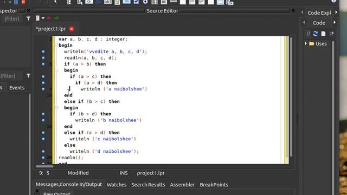Image resolution: width=347 pixels, height=195 pixels.
Task: Pick the TLabel (Abc) component icon
Action: point(99,2)
